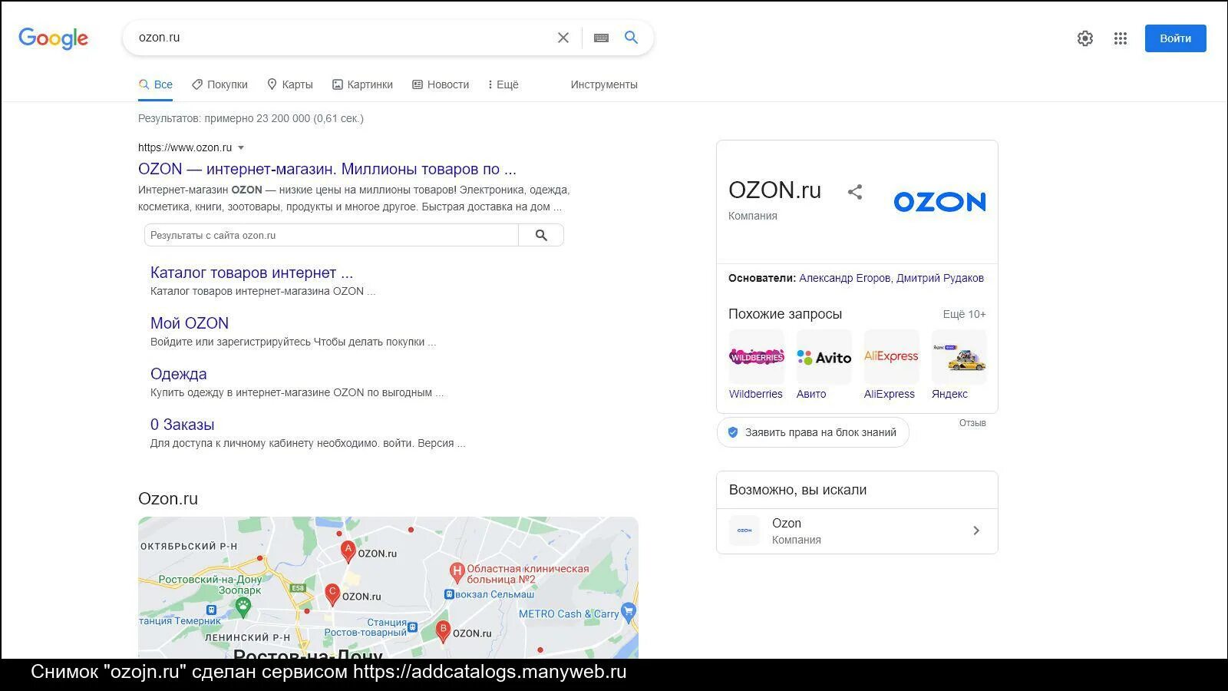Screen dimensions: 1228x691
Task: Switch to the Карты tab
Action: pos(289,84)
